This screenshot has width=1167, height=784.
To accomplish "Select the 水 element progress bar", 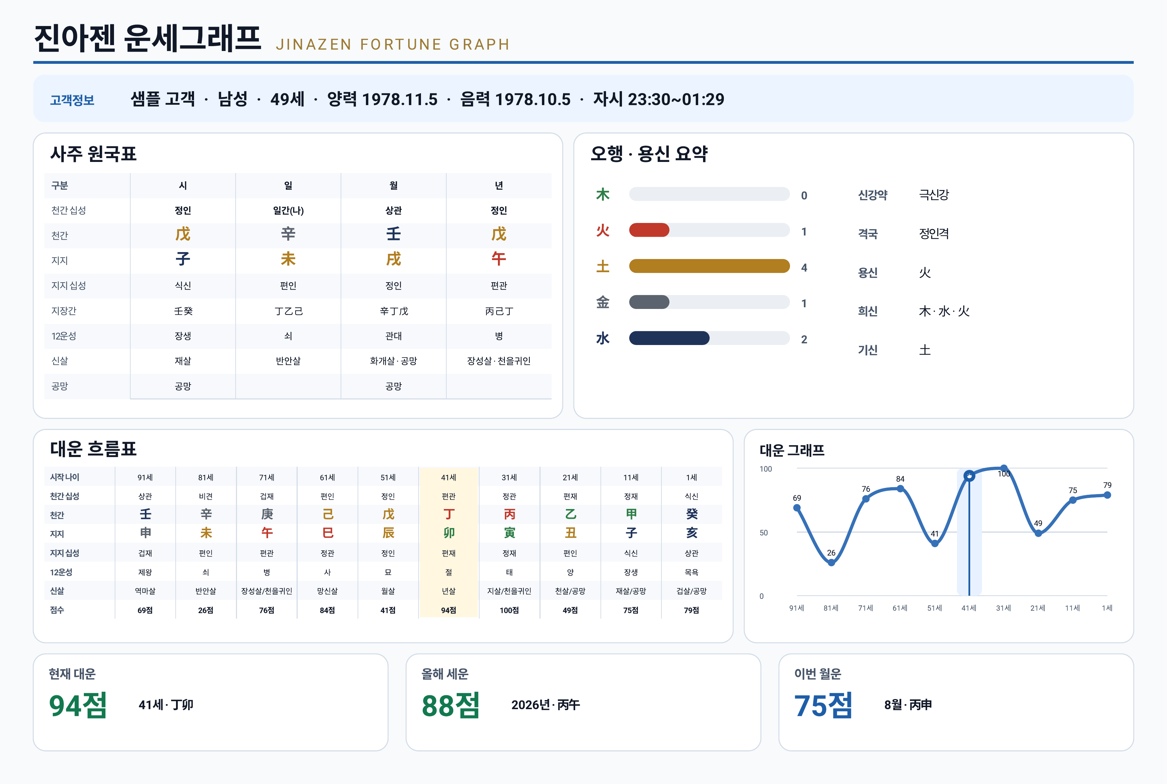I will [709, 338].
